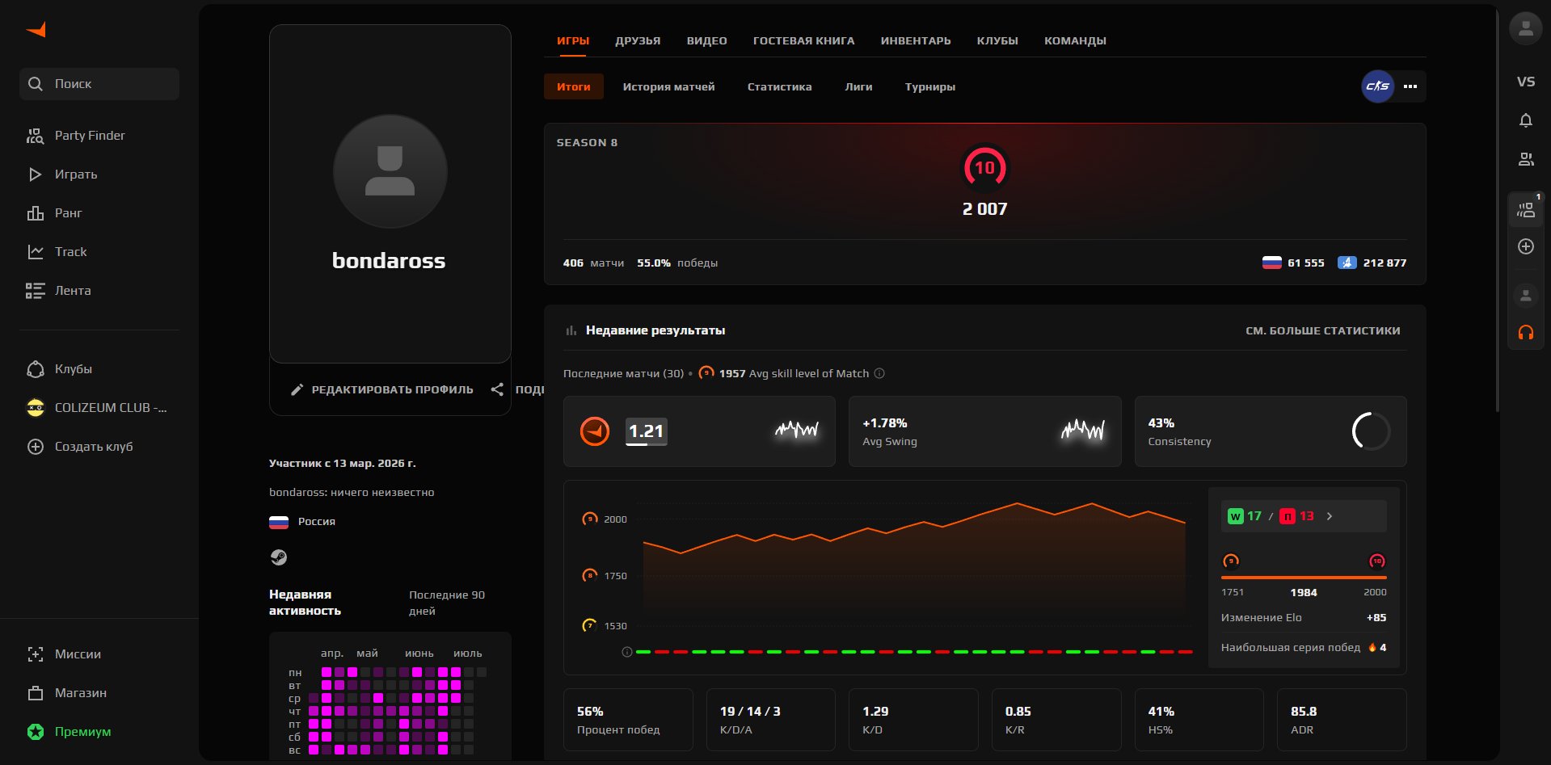
Task: Click the Steam account icon
Action: point(278,557)
